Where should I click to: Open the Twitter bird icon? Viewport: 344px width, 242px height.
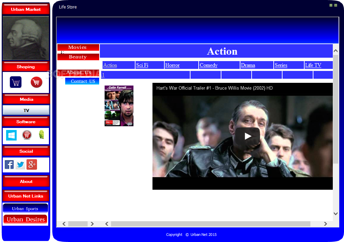pos(20,165)
